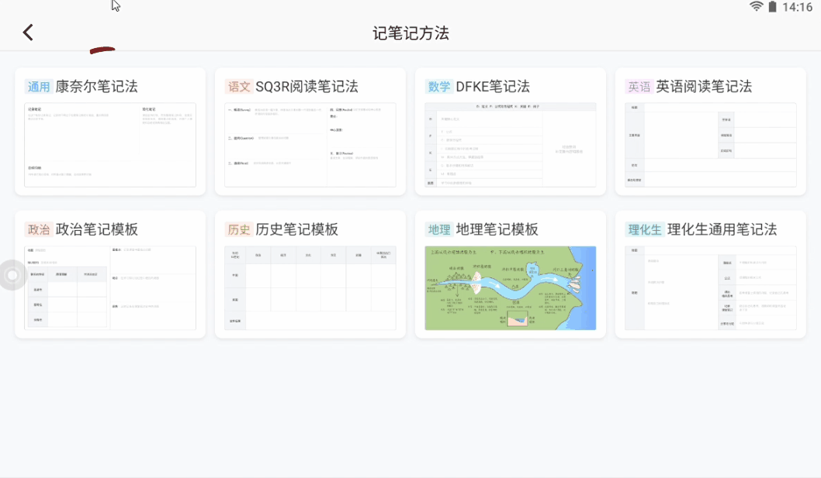The height and width of the screenshot is (478, 821).
Task: Select the 英语阅读笔记法 title
Action: tap(704, 87)
